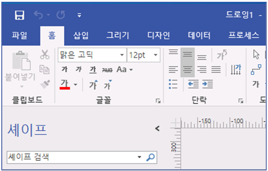Click the decrease font size icon
268x171 pixels.
tap(108, 85)
